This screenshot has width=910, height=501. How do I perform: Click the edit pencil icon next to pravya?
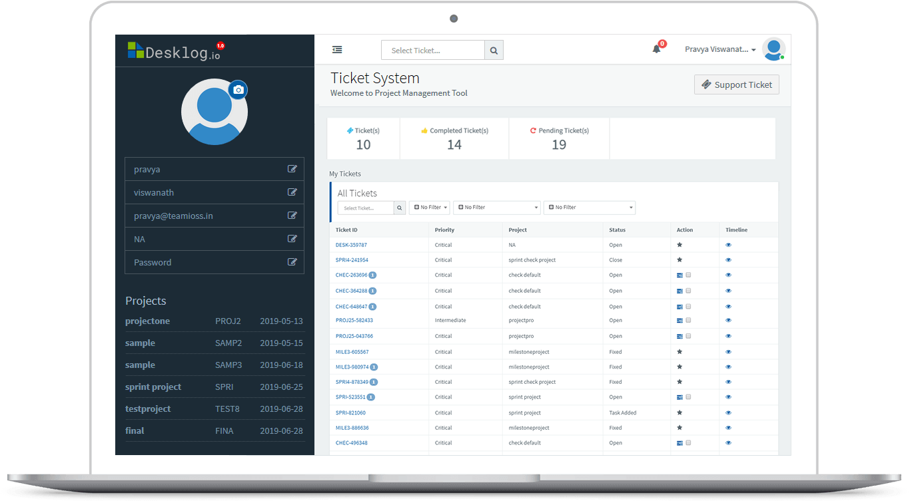292,169
